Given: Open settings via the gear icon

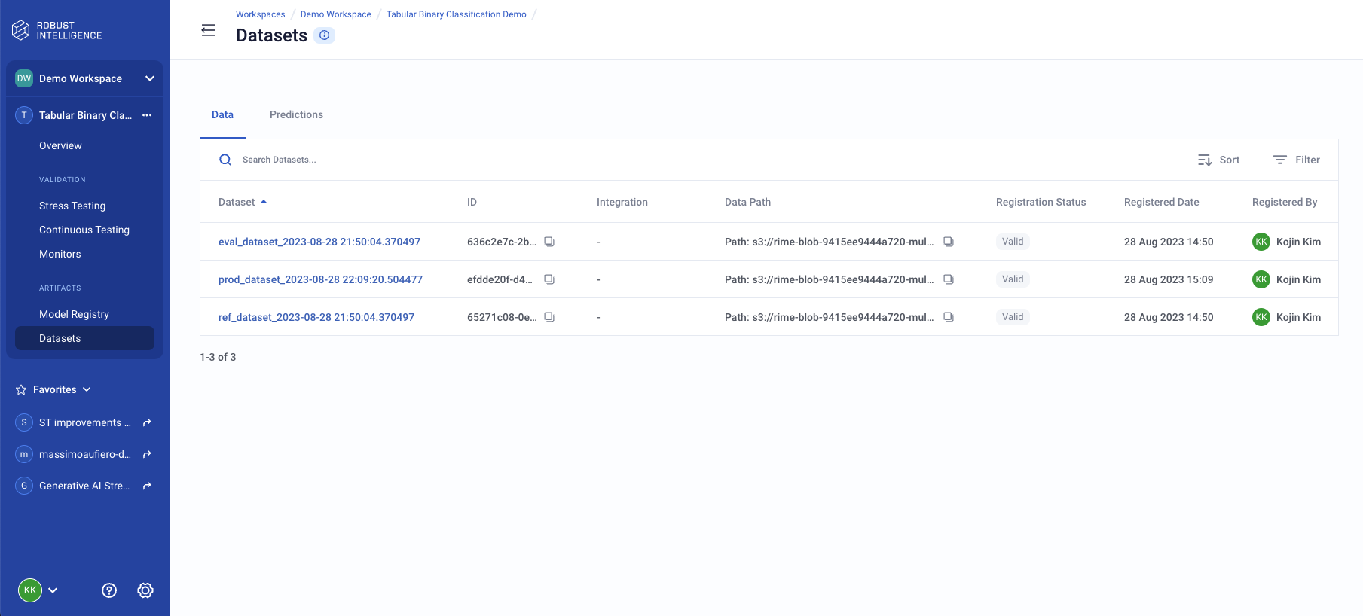Looking at the screenshot, I should point(145,590).
